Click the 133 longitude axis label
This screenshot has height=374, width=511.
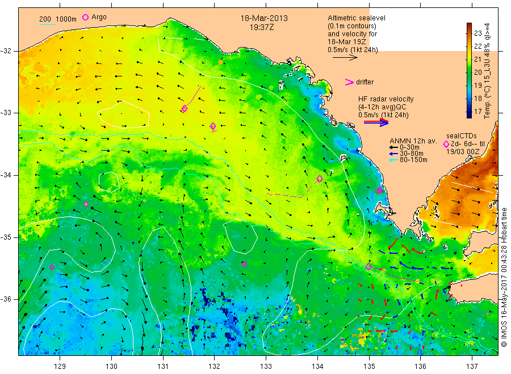tap(266, 367)
